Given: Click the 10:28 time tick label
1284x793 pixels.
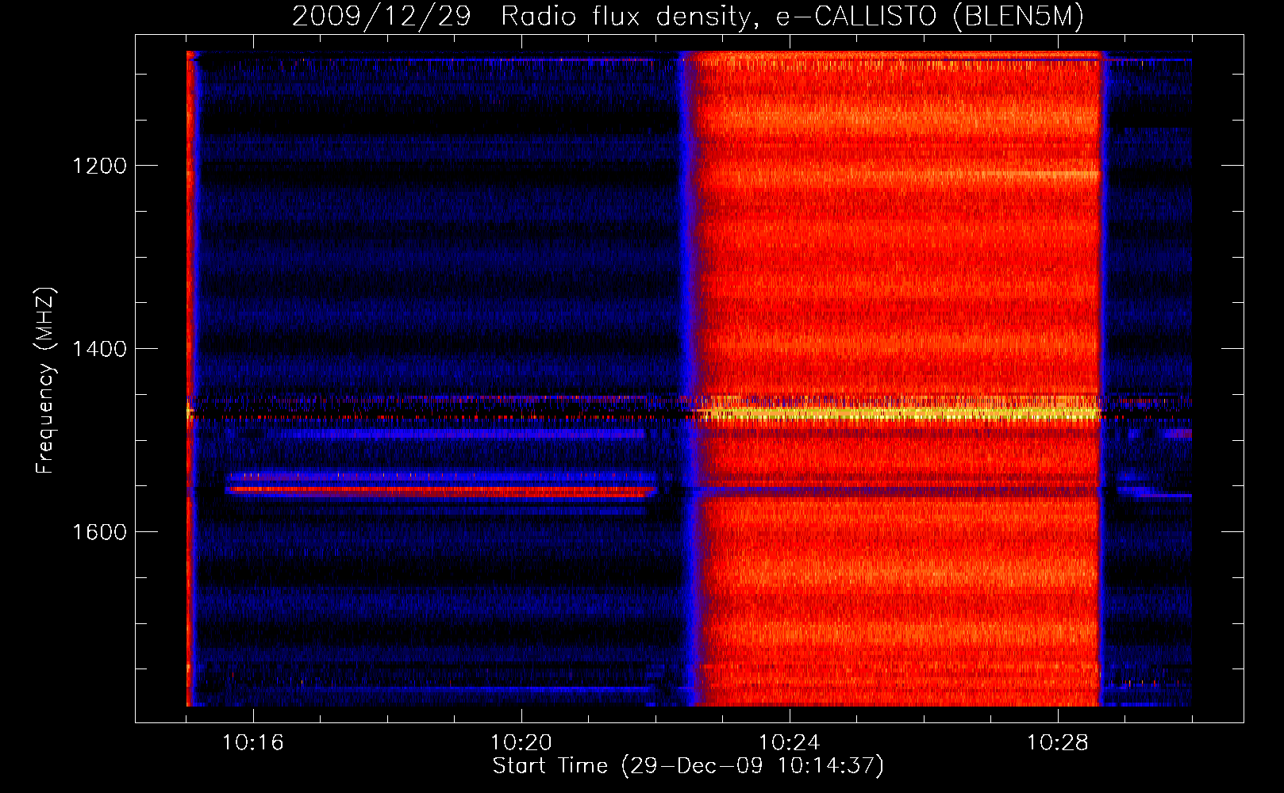Looking at the screenshot, I should [1058, 743].
